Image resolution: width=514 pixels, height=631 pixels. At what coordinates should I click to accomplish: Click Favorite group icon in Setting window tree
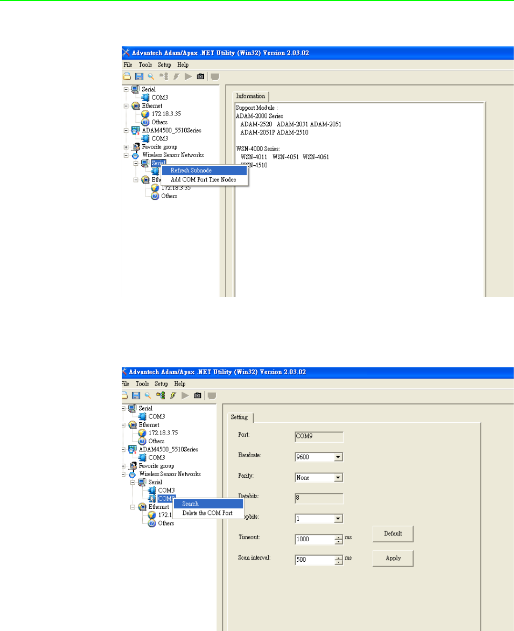[x=133, y=466]
